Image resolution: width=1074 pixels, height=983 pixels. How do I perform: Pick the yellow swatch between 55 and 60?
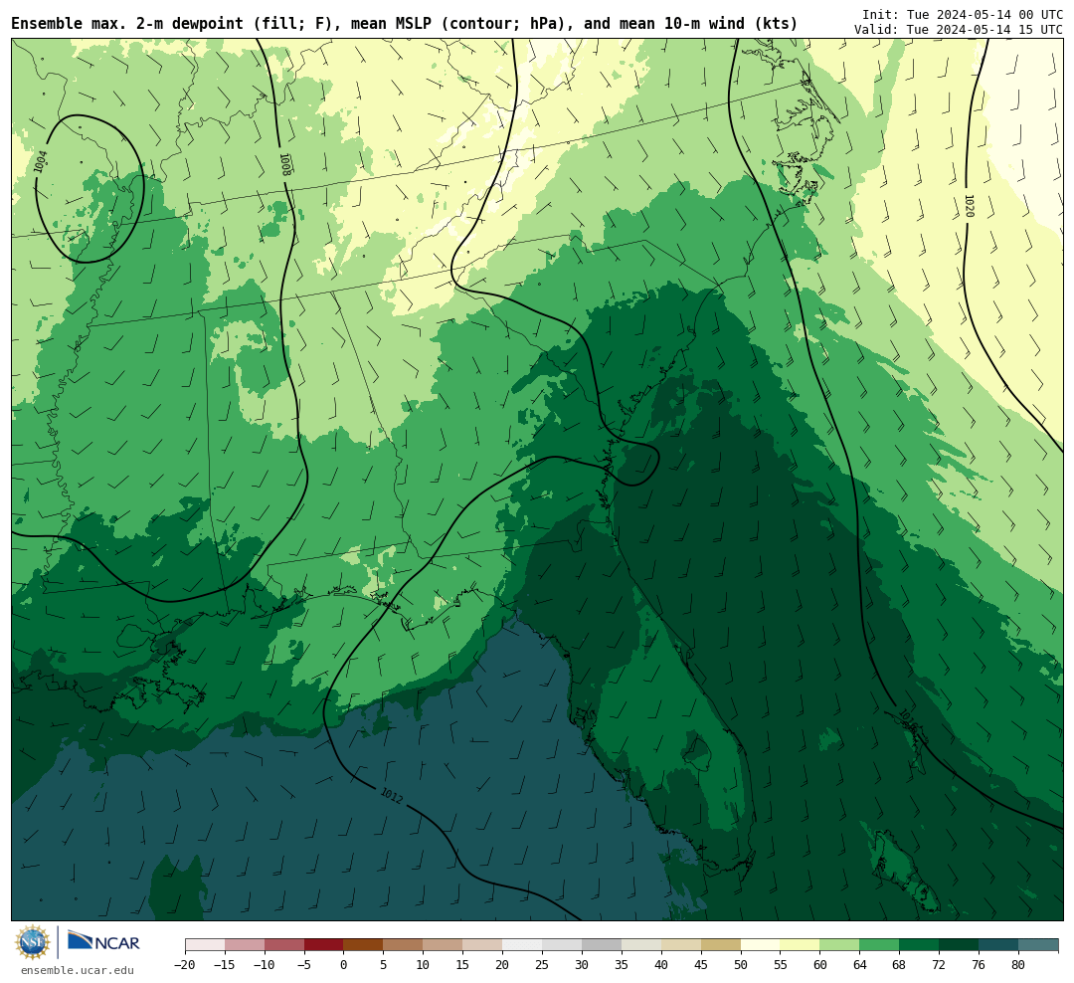(801, 945)
